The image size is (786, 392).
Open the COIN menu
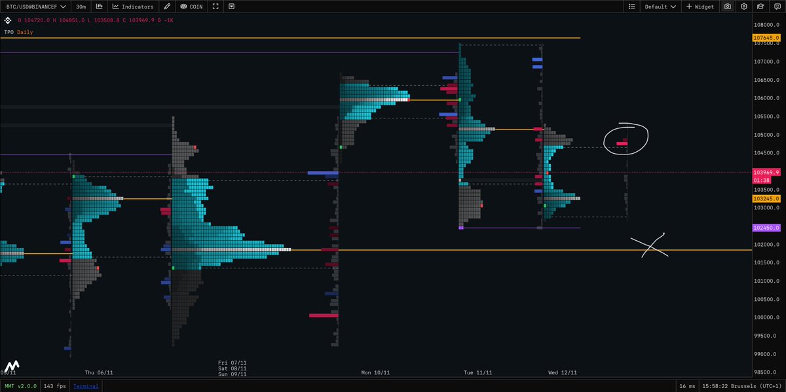point(192,7)
